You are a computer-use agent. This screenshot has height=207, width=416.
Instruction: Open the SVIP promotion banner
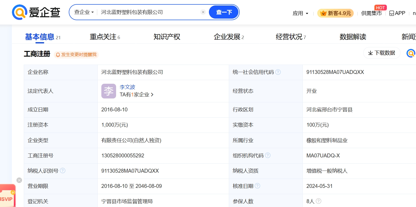8,196
